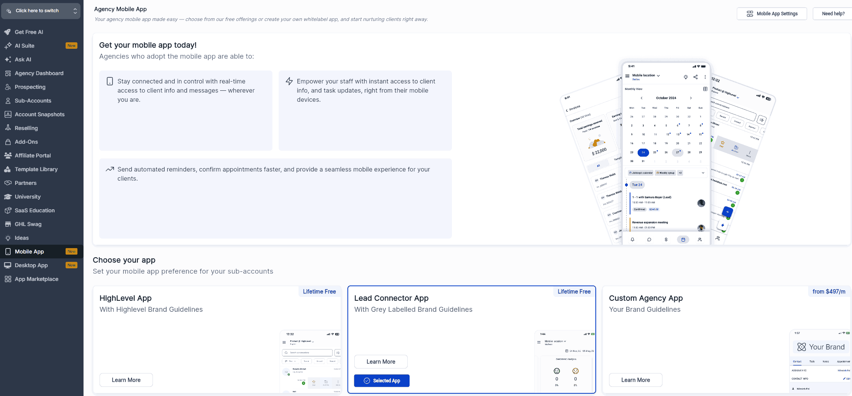Screen dimensions: 852x396
Task: Click the SaaS Education cube icon
Action: [8, 210]
